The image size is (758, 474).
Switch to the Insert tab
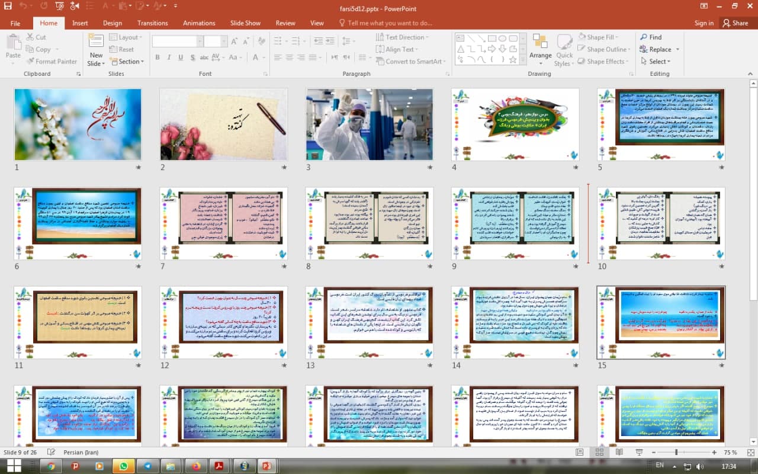80,23
